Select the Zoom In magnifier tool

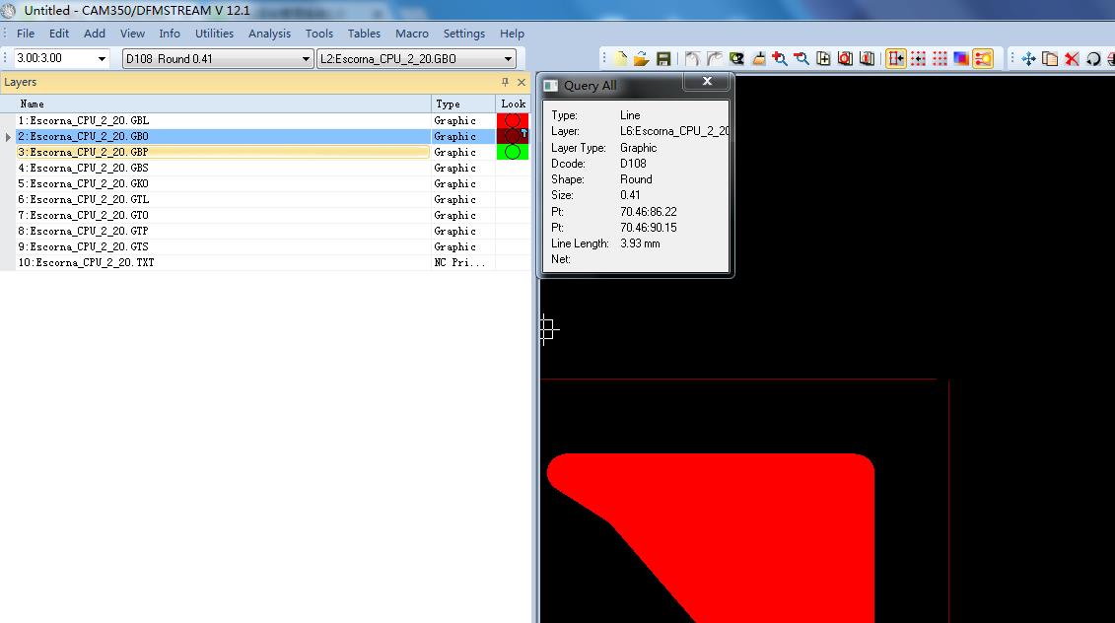point(782,58)
